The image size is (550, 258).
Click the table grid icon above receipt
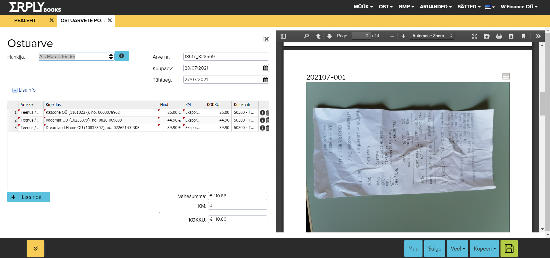(506, 76)
